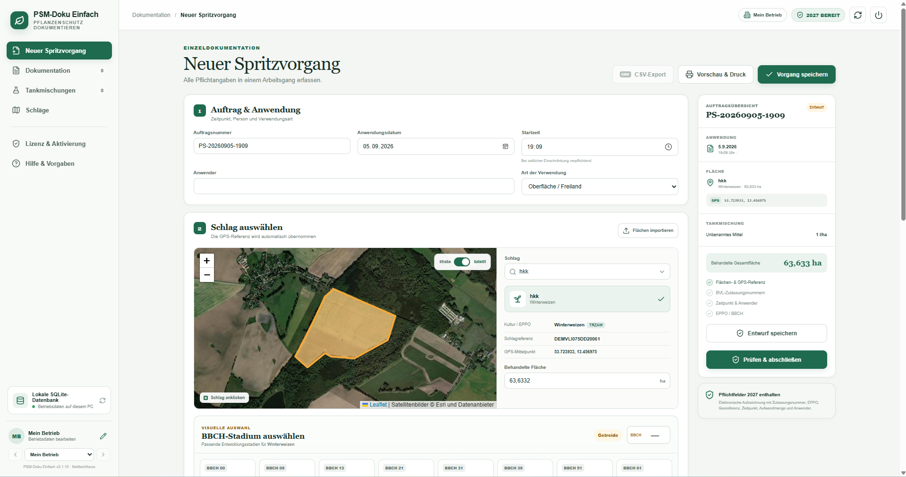906x477 pixels.
Task: Click the CSV-Export button
Action: [x=643, y=75]
